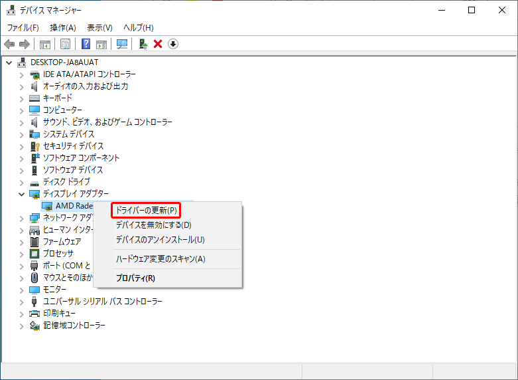Click the ユニバーサル シリアル バス USB icon
The width and height of the screenshot is (518, 380).
34,302
